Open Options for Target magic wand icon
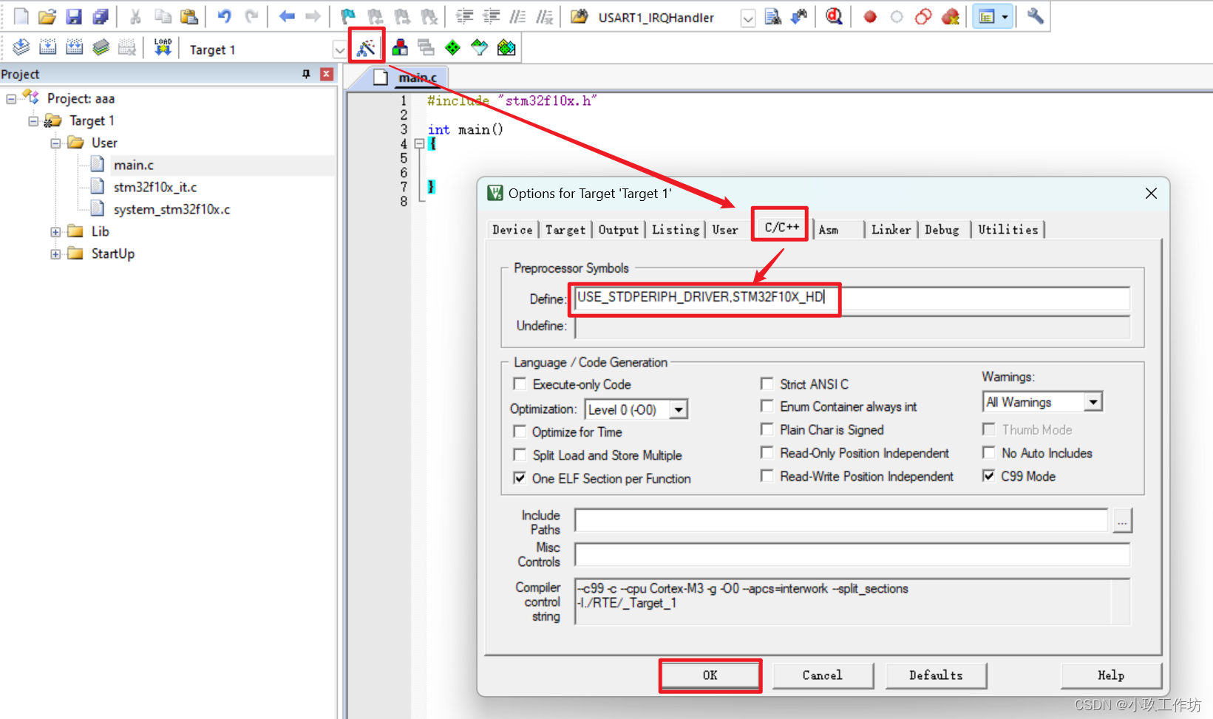The width and height of the screenshot is (1213, 719). 367,48
